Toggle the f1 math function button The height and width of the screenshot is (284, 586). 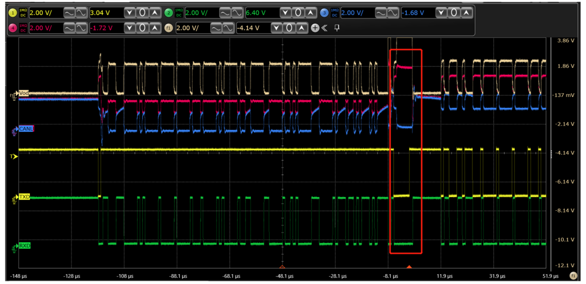169,28
